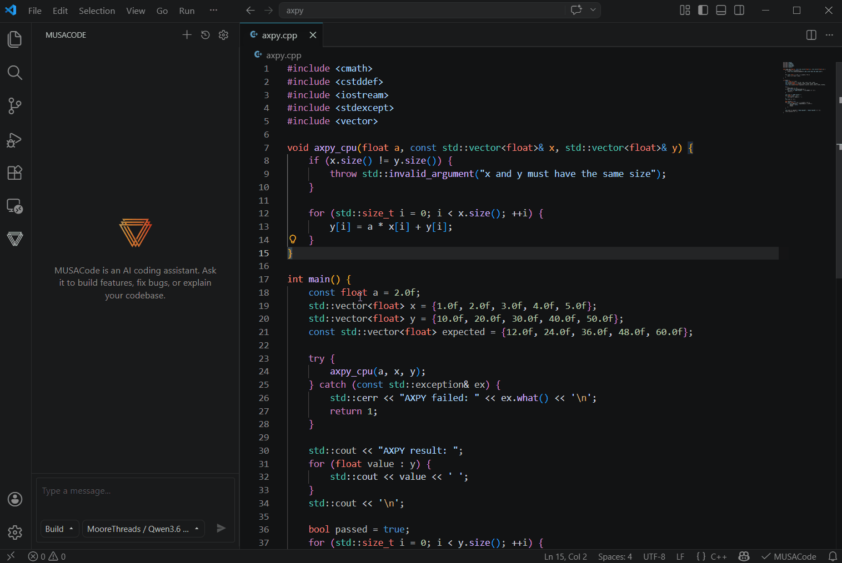The width and height of the screenshot is (842, 563).
Task: Click line number 17 in gutter
Action: coord(264,279)
